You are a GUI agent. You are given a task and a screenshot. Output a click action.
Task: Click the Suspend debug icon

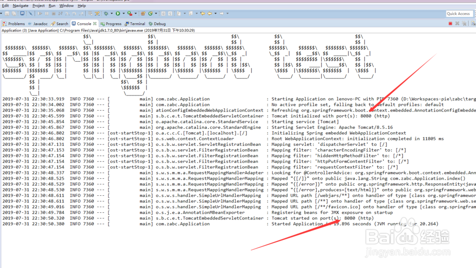click(47, 14)
